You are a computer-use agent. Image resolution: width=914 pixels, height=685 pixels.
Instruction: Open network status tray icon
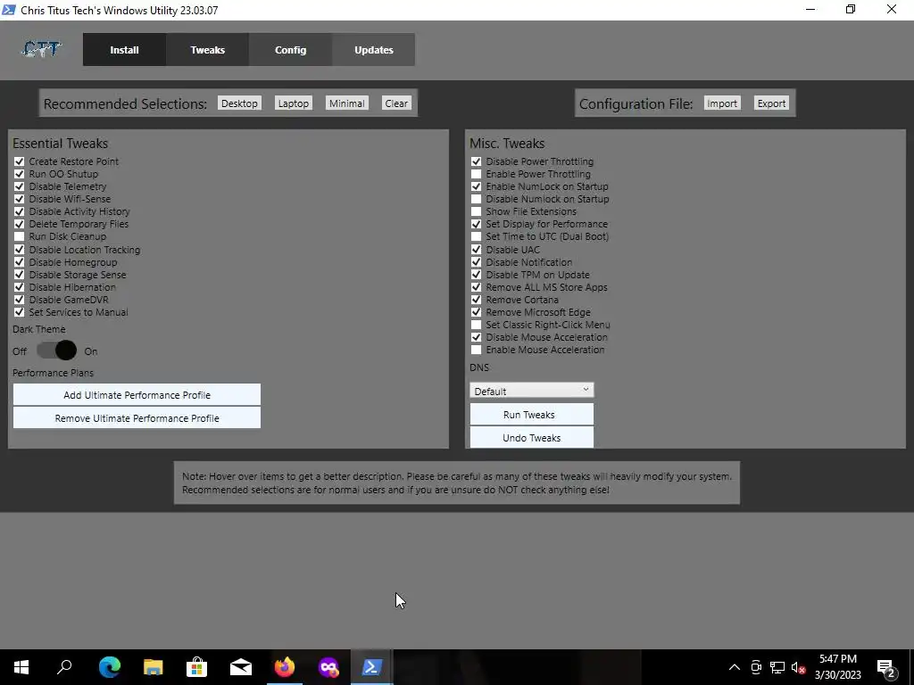tap(777, 667)
